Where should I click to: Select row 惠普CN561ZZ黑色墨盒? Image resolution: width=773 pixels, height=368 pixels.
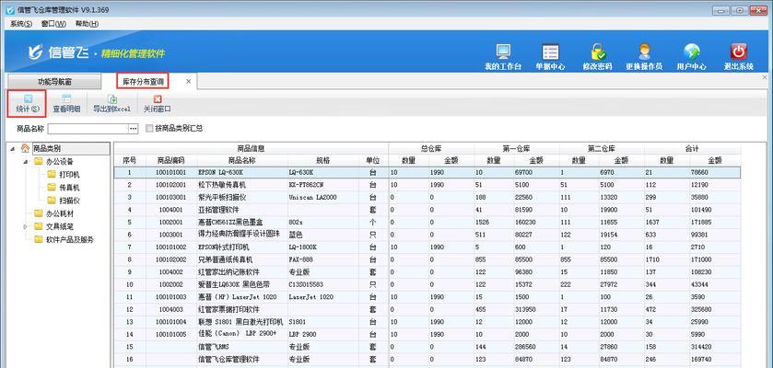click(427, 223)
